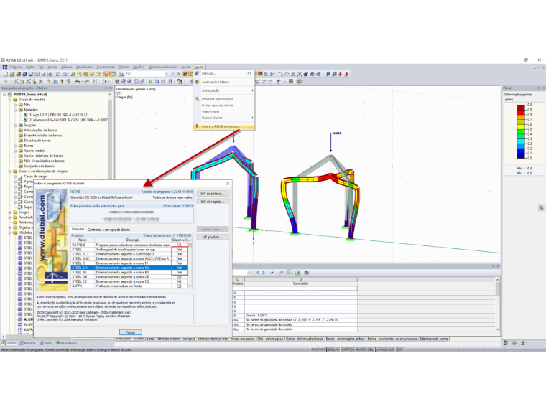546x409 pixels.
Task: Click the Inf. de registo button
Action: tap(213, 202)
